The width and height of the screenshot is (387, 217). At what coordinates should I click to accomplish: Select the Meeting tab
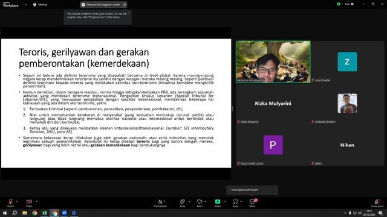[x=40, y=4]
